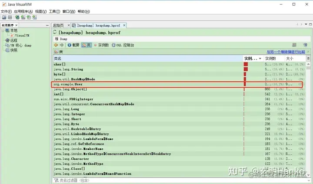
Task: Click the filter funnel icon beside 类名过滤器
Action: 56,181
